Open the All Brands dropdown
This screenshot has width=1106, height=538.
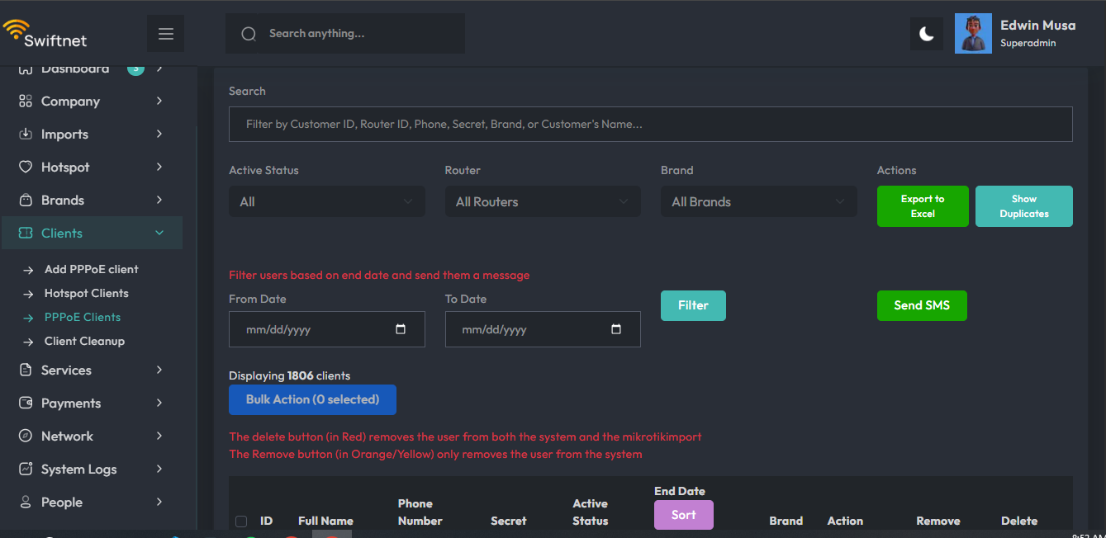[758, 202]
